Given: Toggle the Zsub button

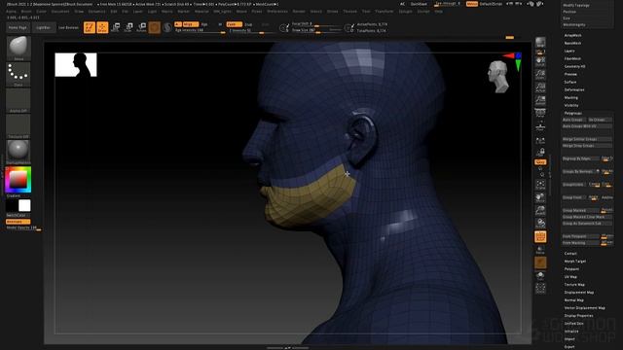Looking at the screenshot, I should [x=249, y=24].
